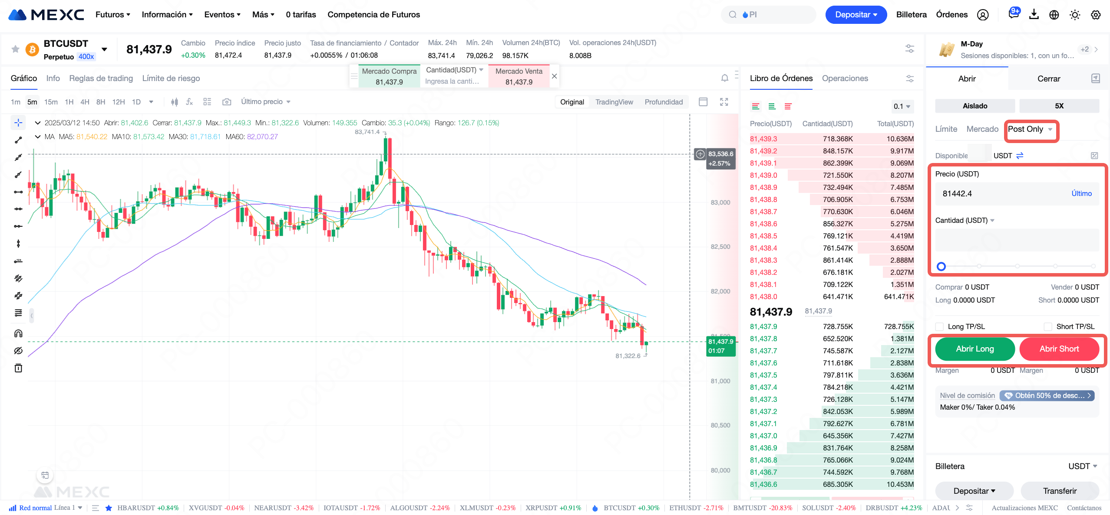Open order book settings sliders icon

coord(910,78)
